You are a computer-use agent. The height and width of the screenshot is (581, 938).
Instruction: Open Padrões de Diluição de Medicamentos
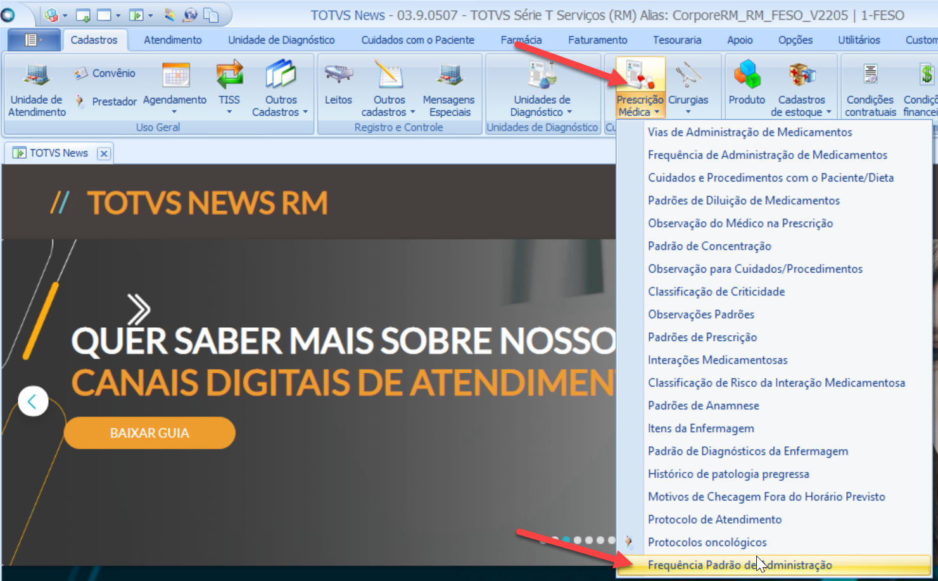tap(774, 201)
